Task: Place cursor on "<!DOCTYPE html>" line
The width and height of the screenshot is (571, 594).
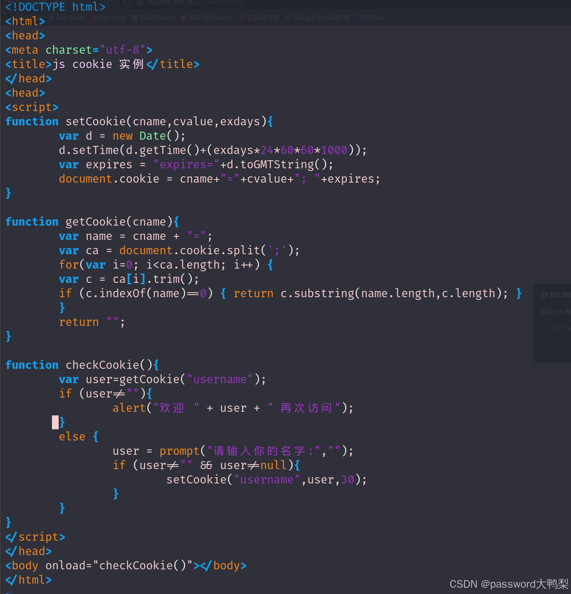Action: point(56,7)
